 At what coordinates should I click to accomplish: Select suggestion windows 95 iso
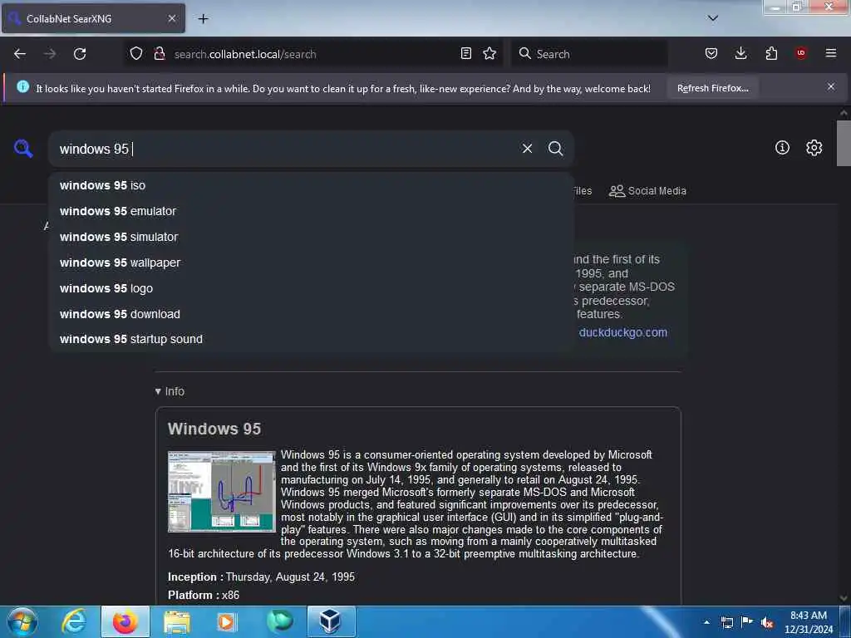(x=311, y=185)
